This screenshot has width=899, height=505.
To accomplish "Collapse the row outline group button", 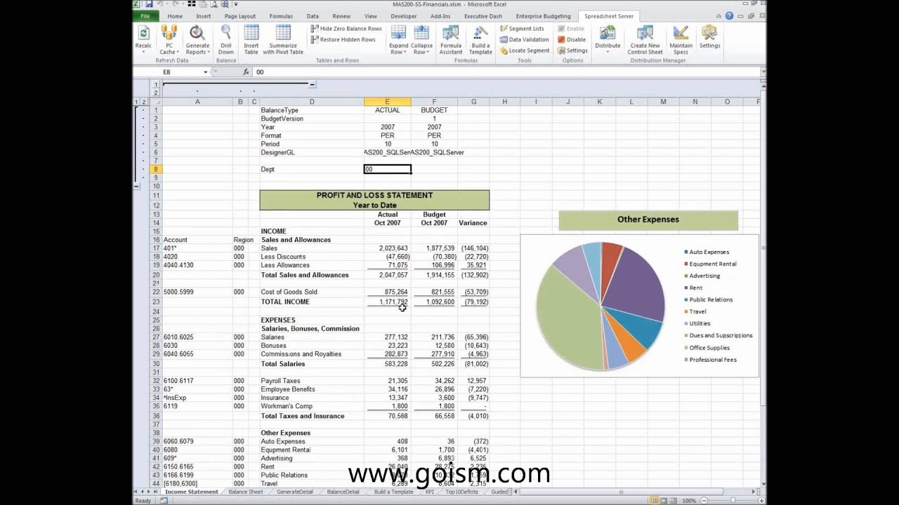I will (136, 186).
